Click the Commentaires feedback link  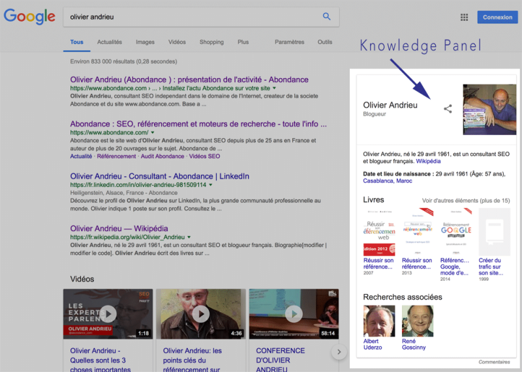[x=494, y=362]
